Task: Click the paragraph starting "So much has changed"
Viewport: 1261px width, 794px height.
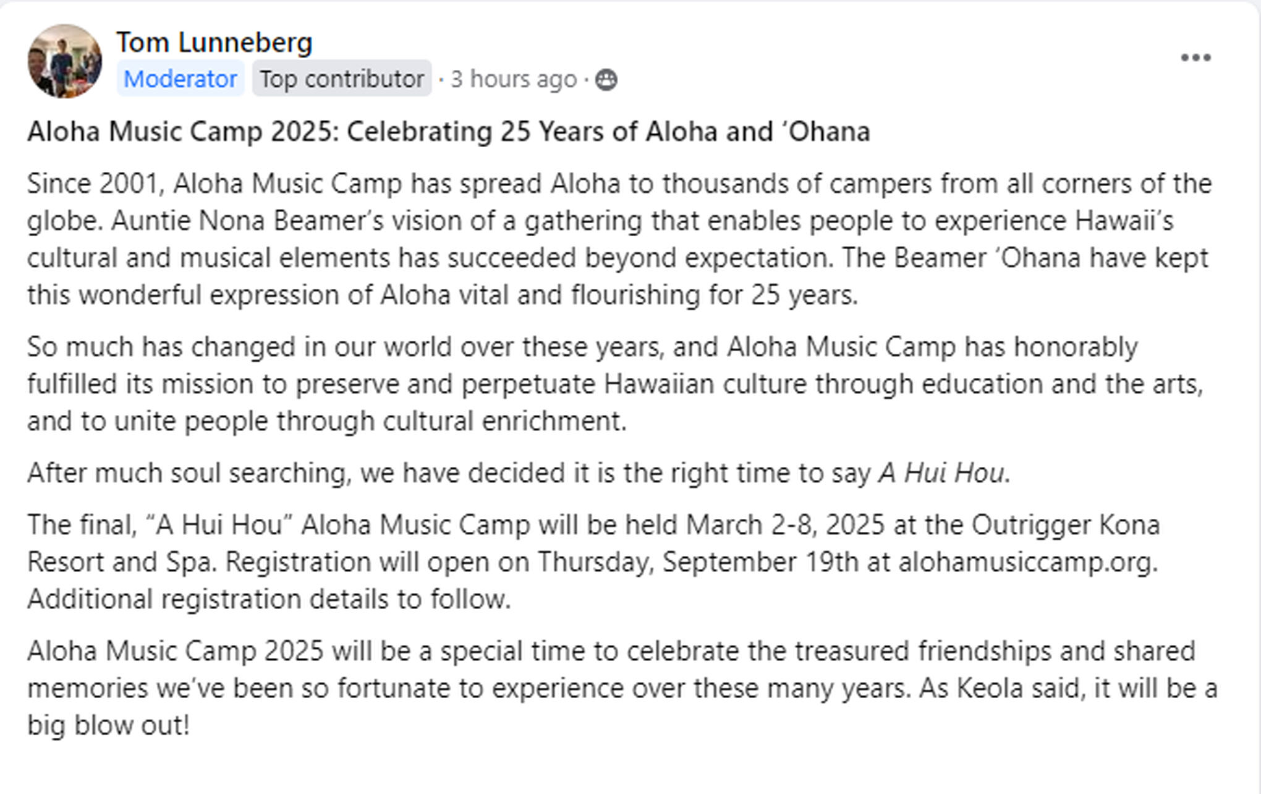Action: click(615, 384)
